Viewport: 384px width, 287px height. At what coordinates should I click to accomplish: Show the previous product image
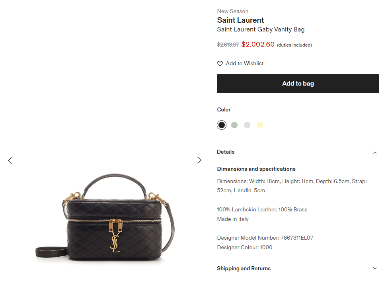10,160
